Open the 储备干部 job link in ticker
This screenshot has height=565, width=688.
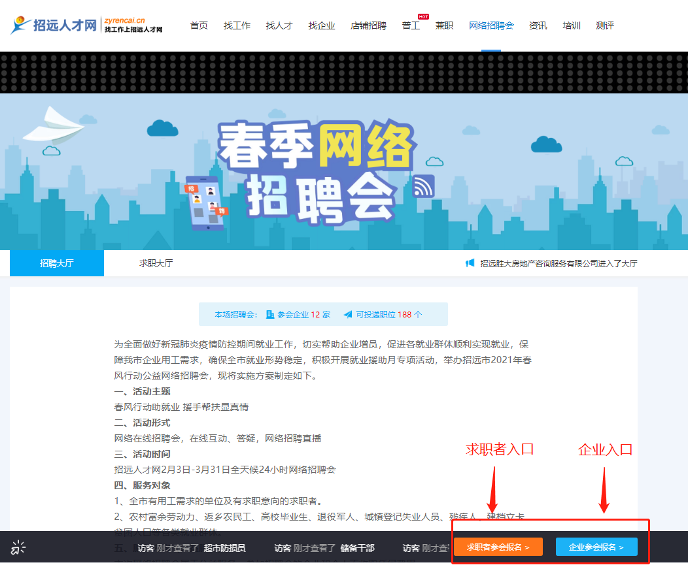[357, 548]
